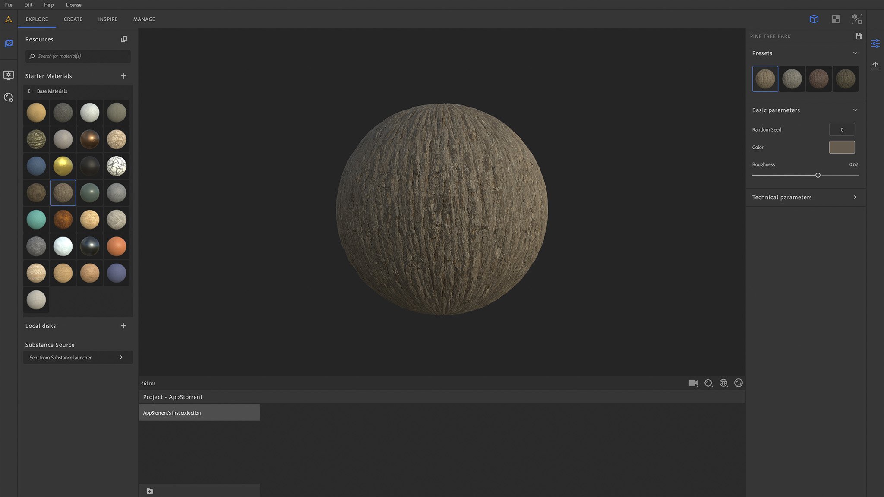
Task: Click the shape/mesh selection sphere icon
Action: pyautogui.click(x=739, y=383)
